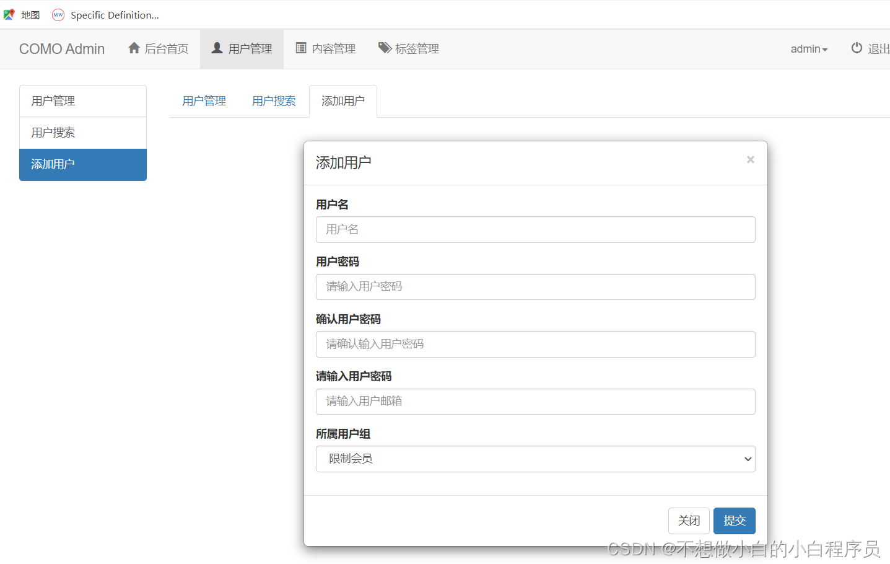
Task: Click the list icon beside 内容管理
Action: pos(301,48)
